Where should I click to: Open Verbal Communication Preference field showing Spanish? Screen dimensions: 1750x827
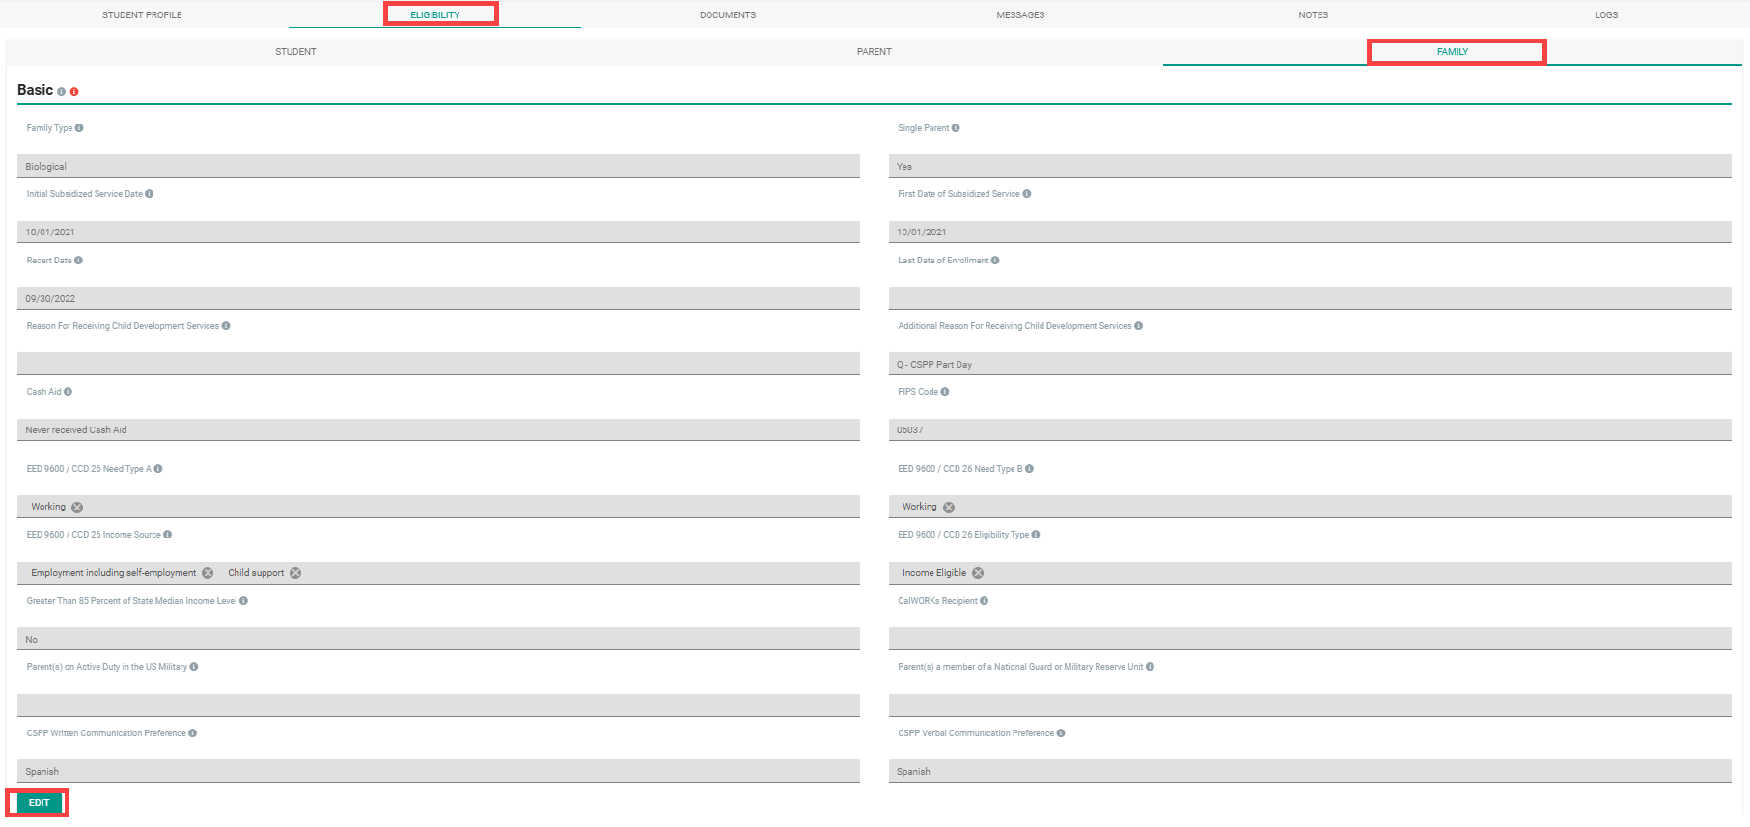(x=1310, y=771)
